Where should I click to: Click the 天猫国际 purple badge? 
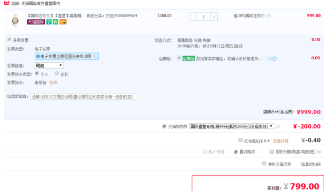coord(36,22)
